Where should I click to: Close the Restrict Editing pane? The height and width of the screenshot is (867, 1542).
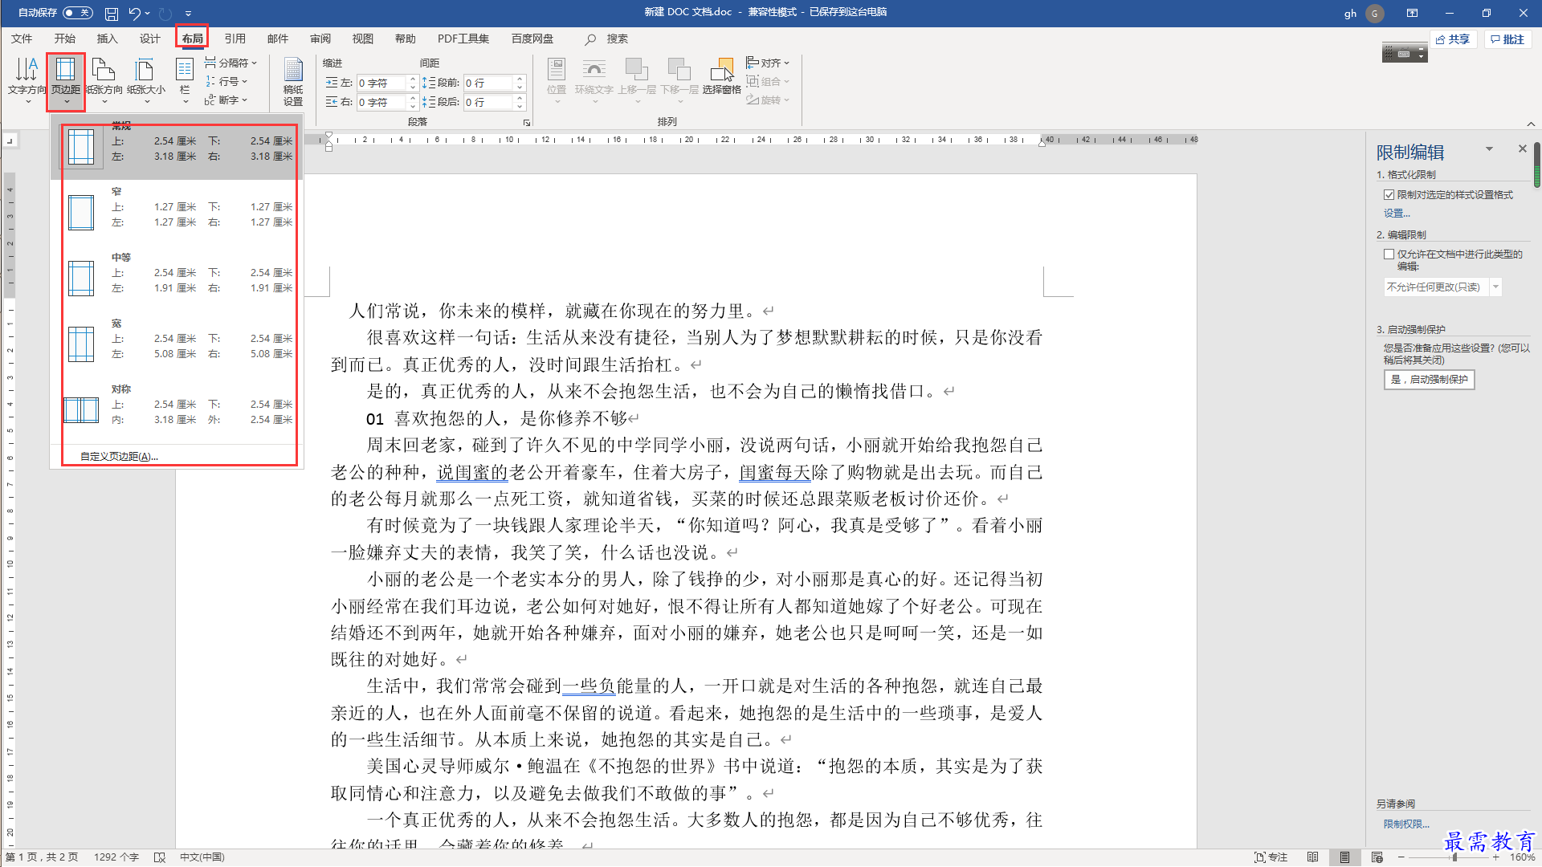coord(1522,149)
